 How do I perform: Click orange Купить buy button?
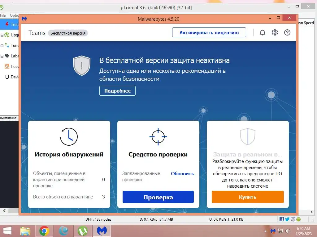pos(248,197)
